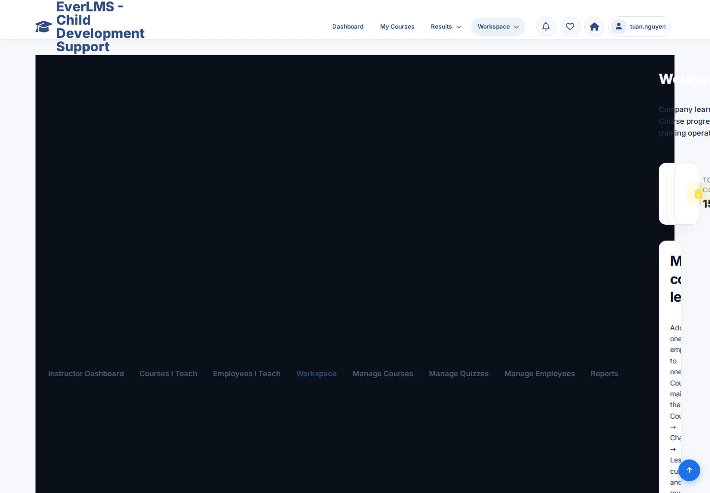Open the notifications bell
Image resolution: width=710 pixels, height=493 pixels.
[546, 27]
